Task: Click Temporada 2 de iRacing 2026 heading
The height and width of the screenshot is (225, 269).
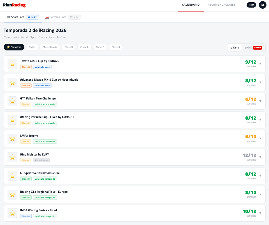Action: tap(35, 30)
